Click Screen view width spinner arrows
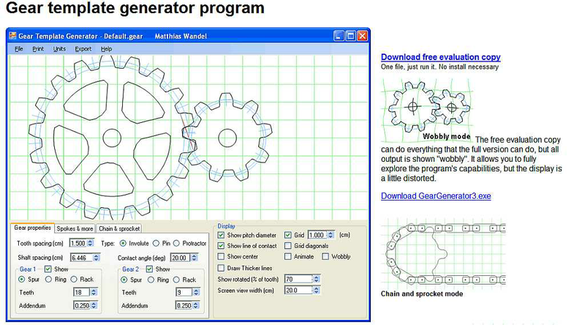585x325 pixels. tap(315, 290)
